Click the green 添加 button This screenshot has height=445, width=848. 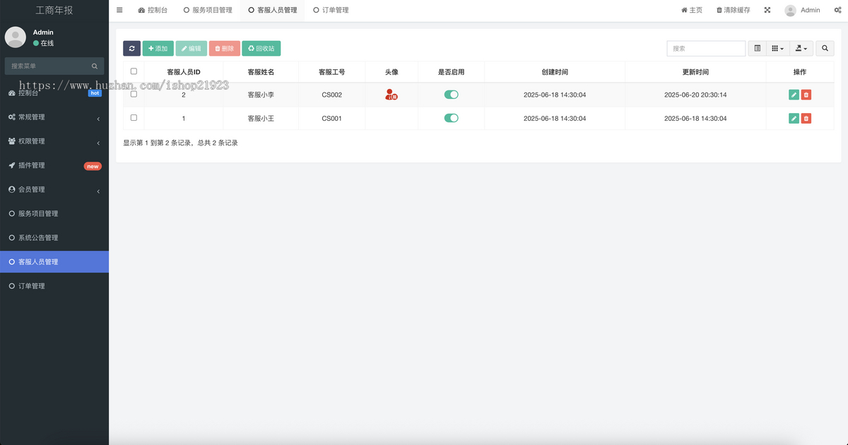(x=158, y=48)
